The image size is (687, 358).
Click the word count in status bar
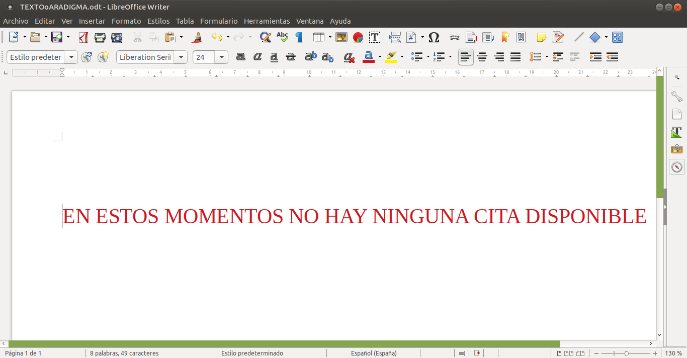[x=124, y=353]
